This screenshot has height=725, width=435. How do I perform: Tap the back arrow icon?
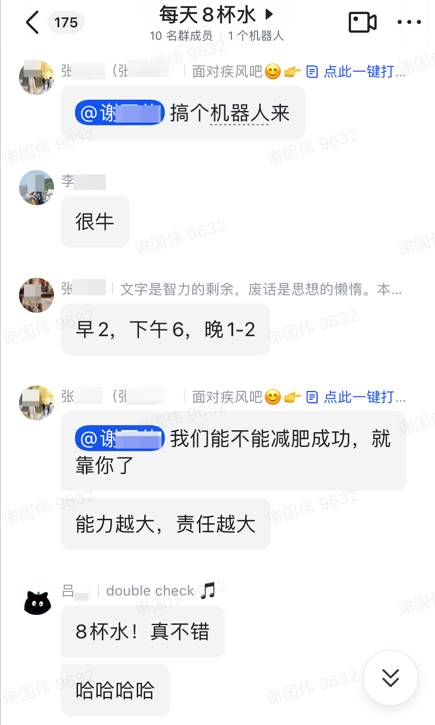tap(32, 22)
